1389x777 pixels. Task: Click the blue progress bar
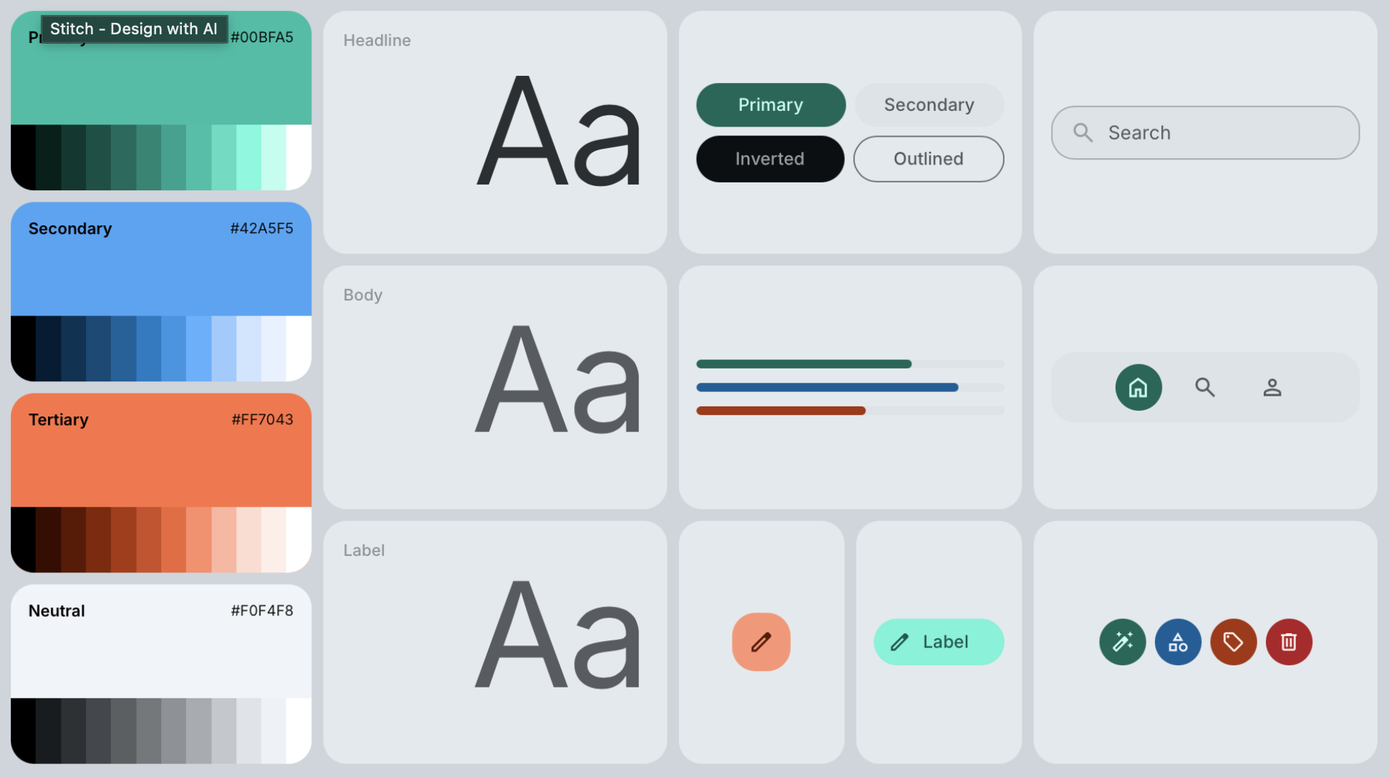tap(827, 388)
